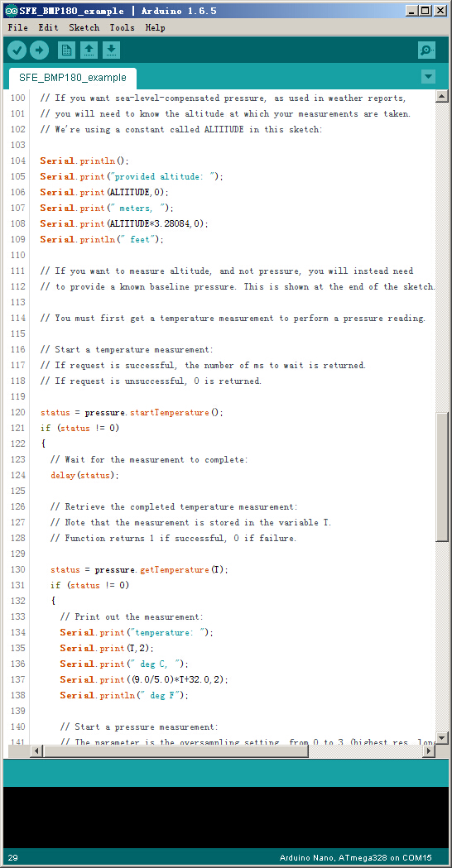Viewport: 452px width, 868px height.
Task: Click the line "Serial.print("provided altitude: ");"
Action: pos(132,176)
